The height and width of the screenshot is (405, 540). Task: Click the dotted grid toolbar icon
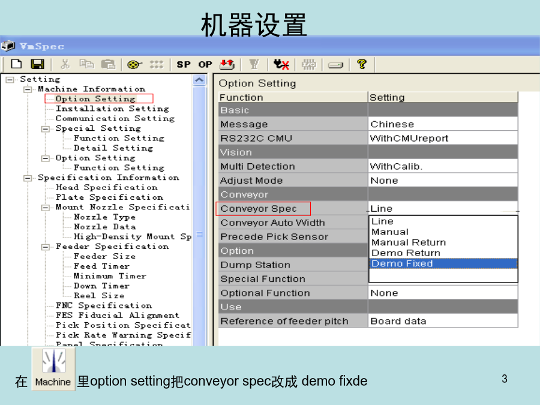157,64
